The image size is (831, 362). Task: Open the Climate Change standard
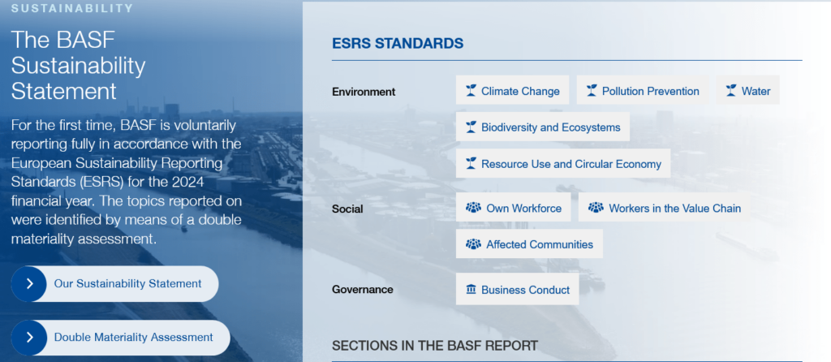click(x=512, y=90)
